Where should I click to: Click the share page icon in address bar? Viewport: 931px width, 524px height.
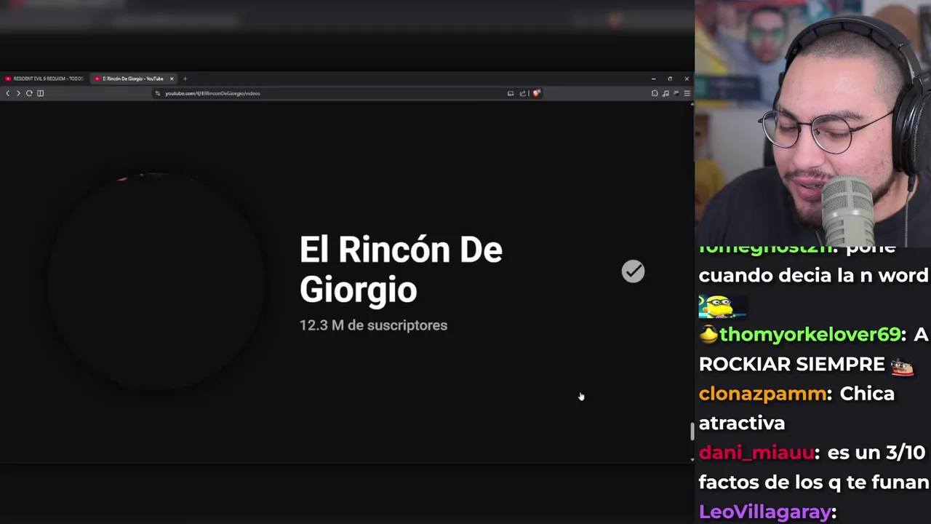point(522,93)
